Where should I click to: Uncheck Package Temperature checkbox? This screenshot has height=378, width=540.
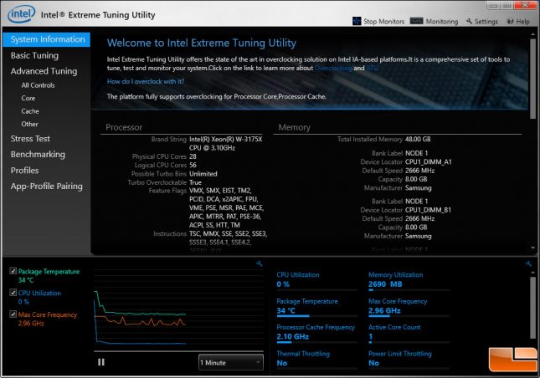pos(13,271)
